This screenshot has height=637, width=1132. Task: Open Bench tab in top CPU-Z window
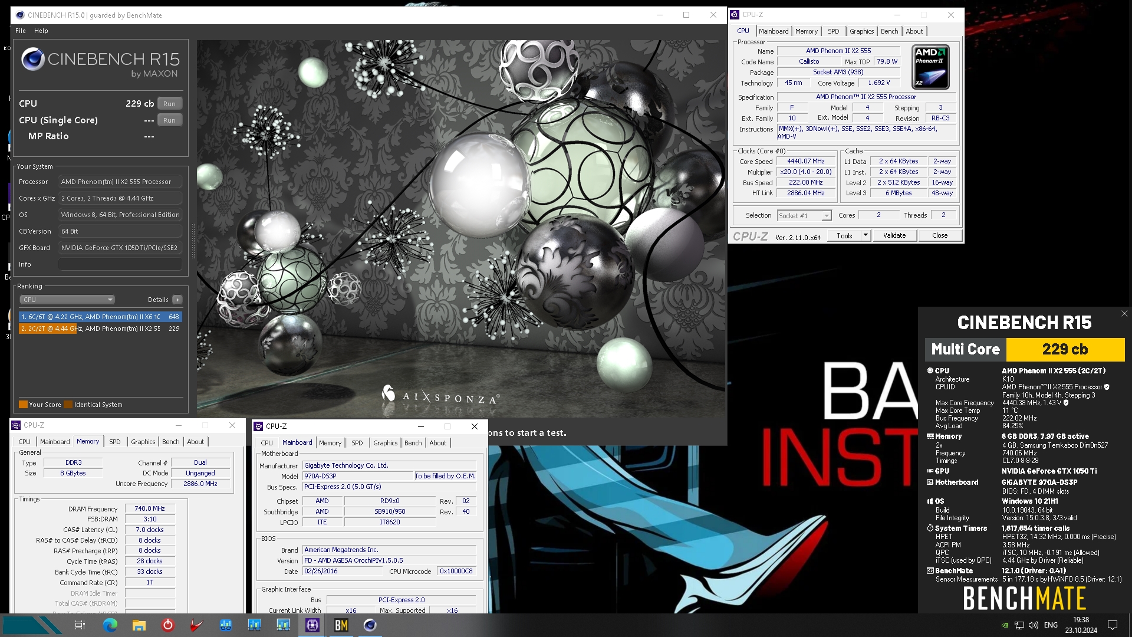(x=889, y=31)
